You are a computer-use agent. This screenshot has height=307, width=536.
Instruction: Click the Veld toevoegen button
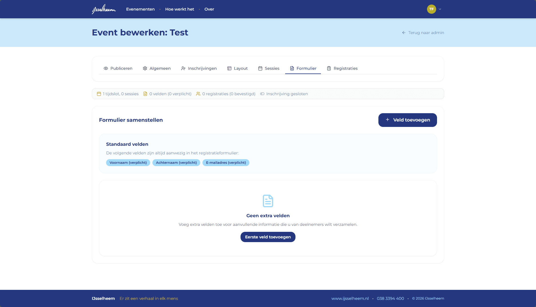point(408,120)
